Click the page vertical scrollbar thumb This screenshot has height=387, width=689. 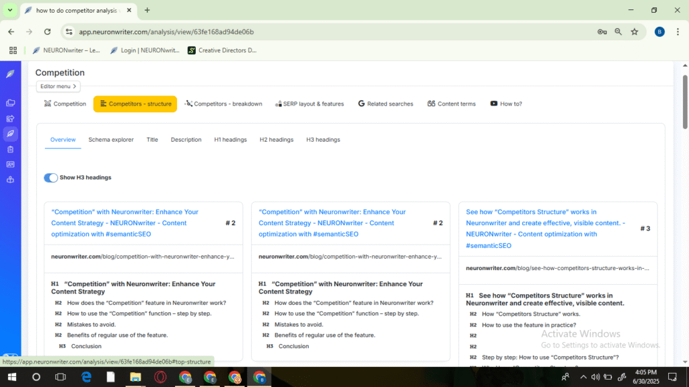(x=684, y=102)
